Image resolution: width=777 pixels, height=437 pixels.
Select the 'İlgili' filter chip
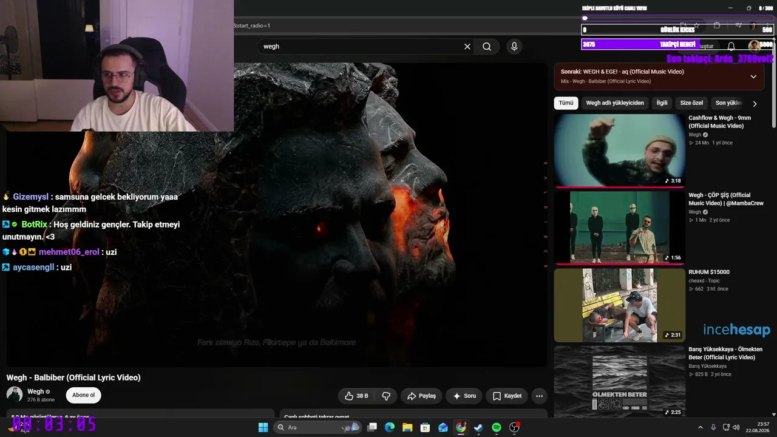point(662,103)
